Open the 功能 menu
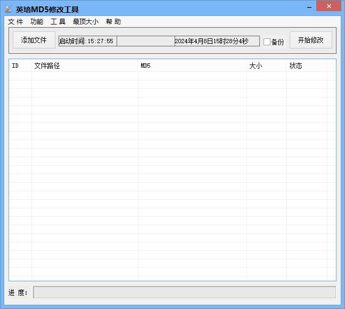 (x=37, y=22)
